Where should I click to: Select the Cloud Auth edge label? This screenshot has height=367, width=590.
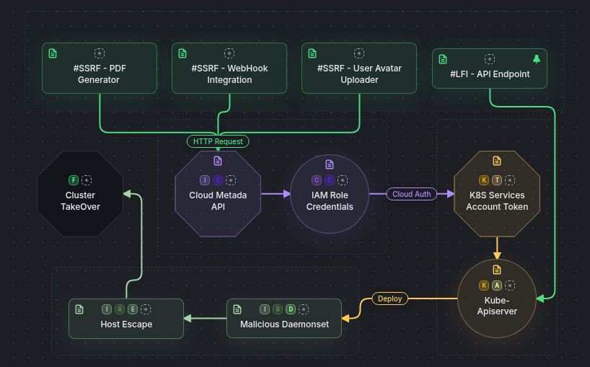point(412,194)
